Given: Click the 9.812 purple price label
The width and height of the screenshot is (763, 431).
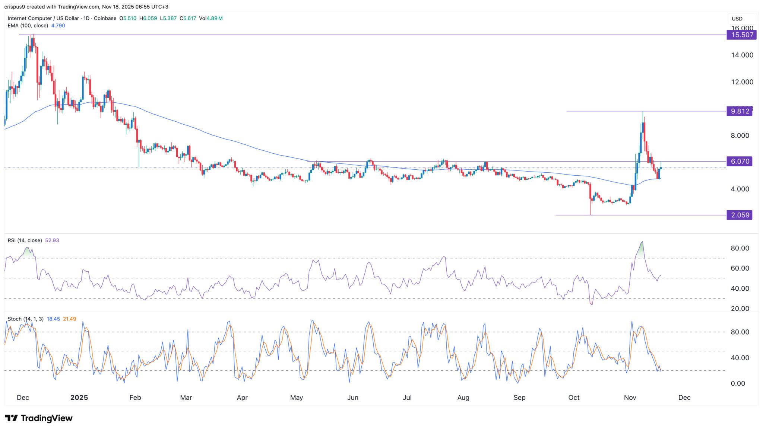Looking at the screenshot, I should point(740,111).
